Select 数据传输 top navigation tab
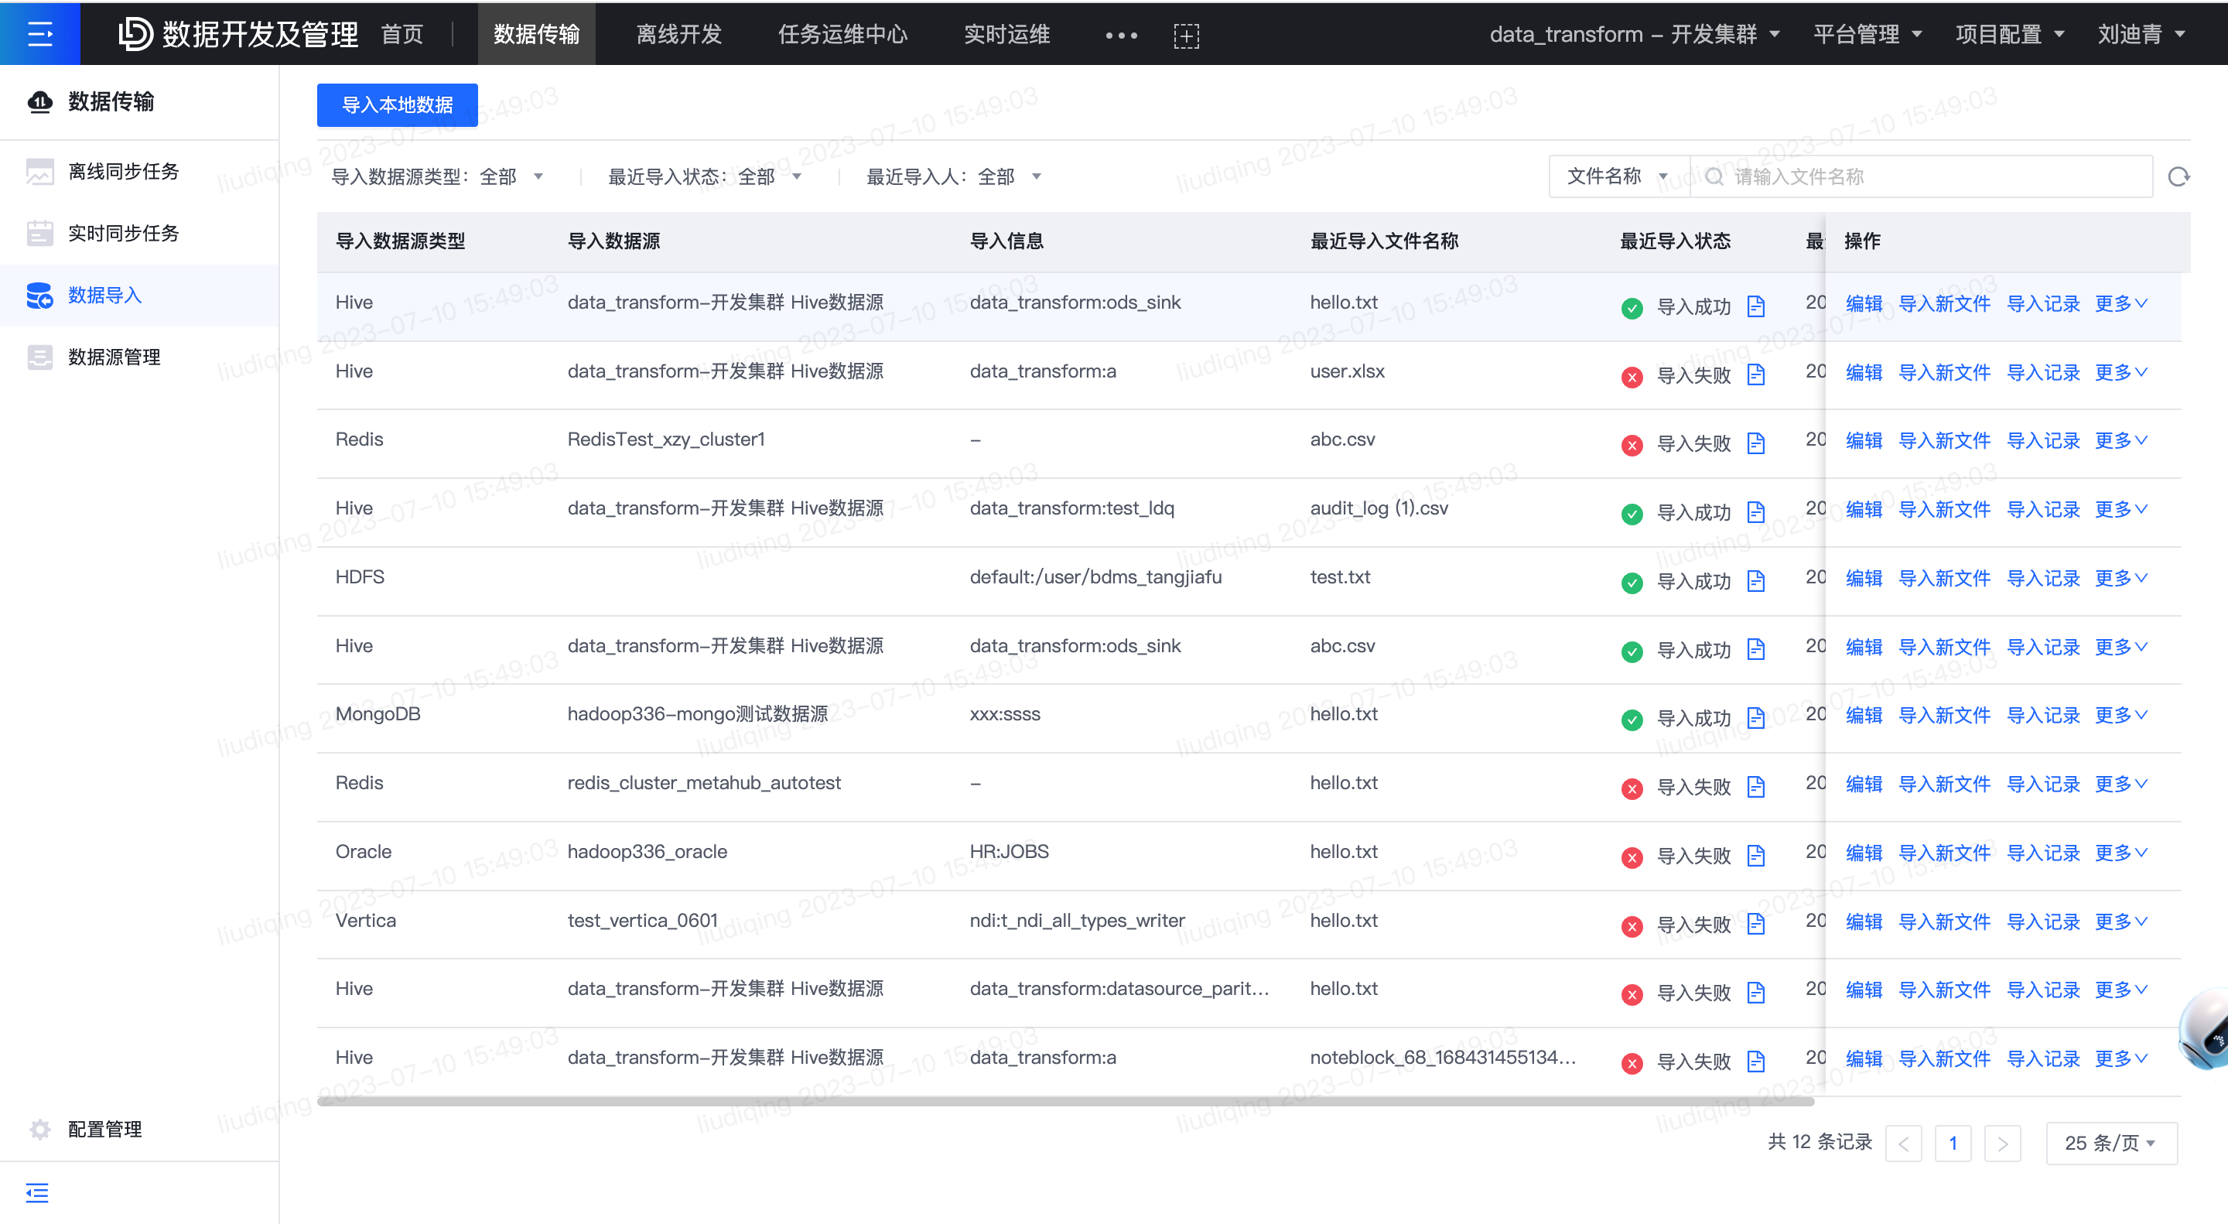This screenshot has width=2228, height=1224. pos(536,34)
